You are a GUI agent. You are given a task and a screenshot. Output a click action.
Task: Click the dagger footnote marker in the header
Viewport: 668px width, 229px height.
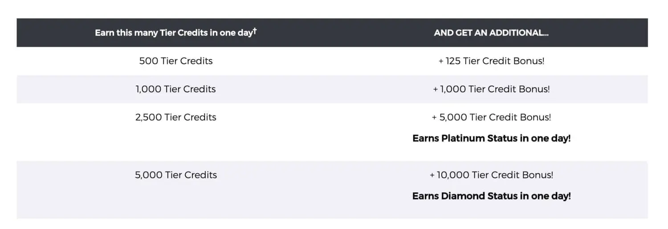(x=255, y=31)
